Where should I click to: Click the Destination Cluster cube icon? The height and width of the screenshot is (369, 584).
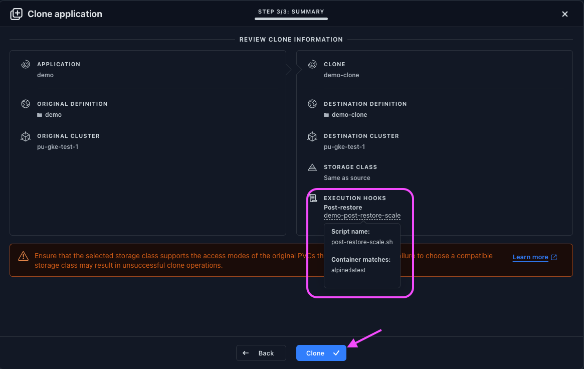(312, 136)
